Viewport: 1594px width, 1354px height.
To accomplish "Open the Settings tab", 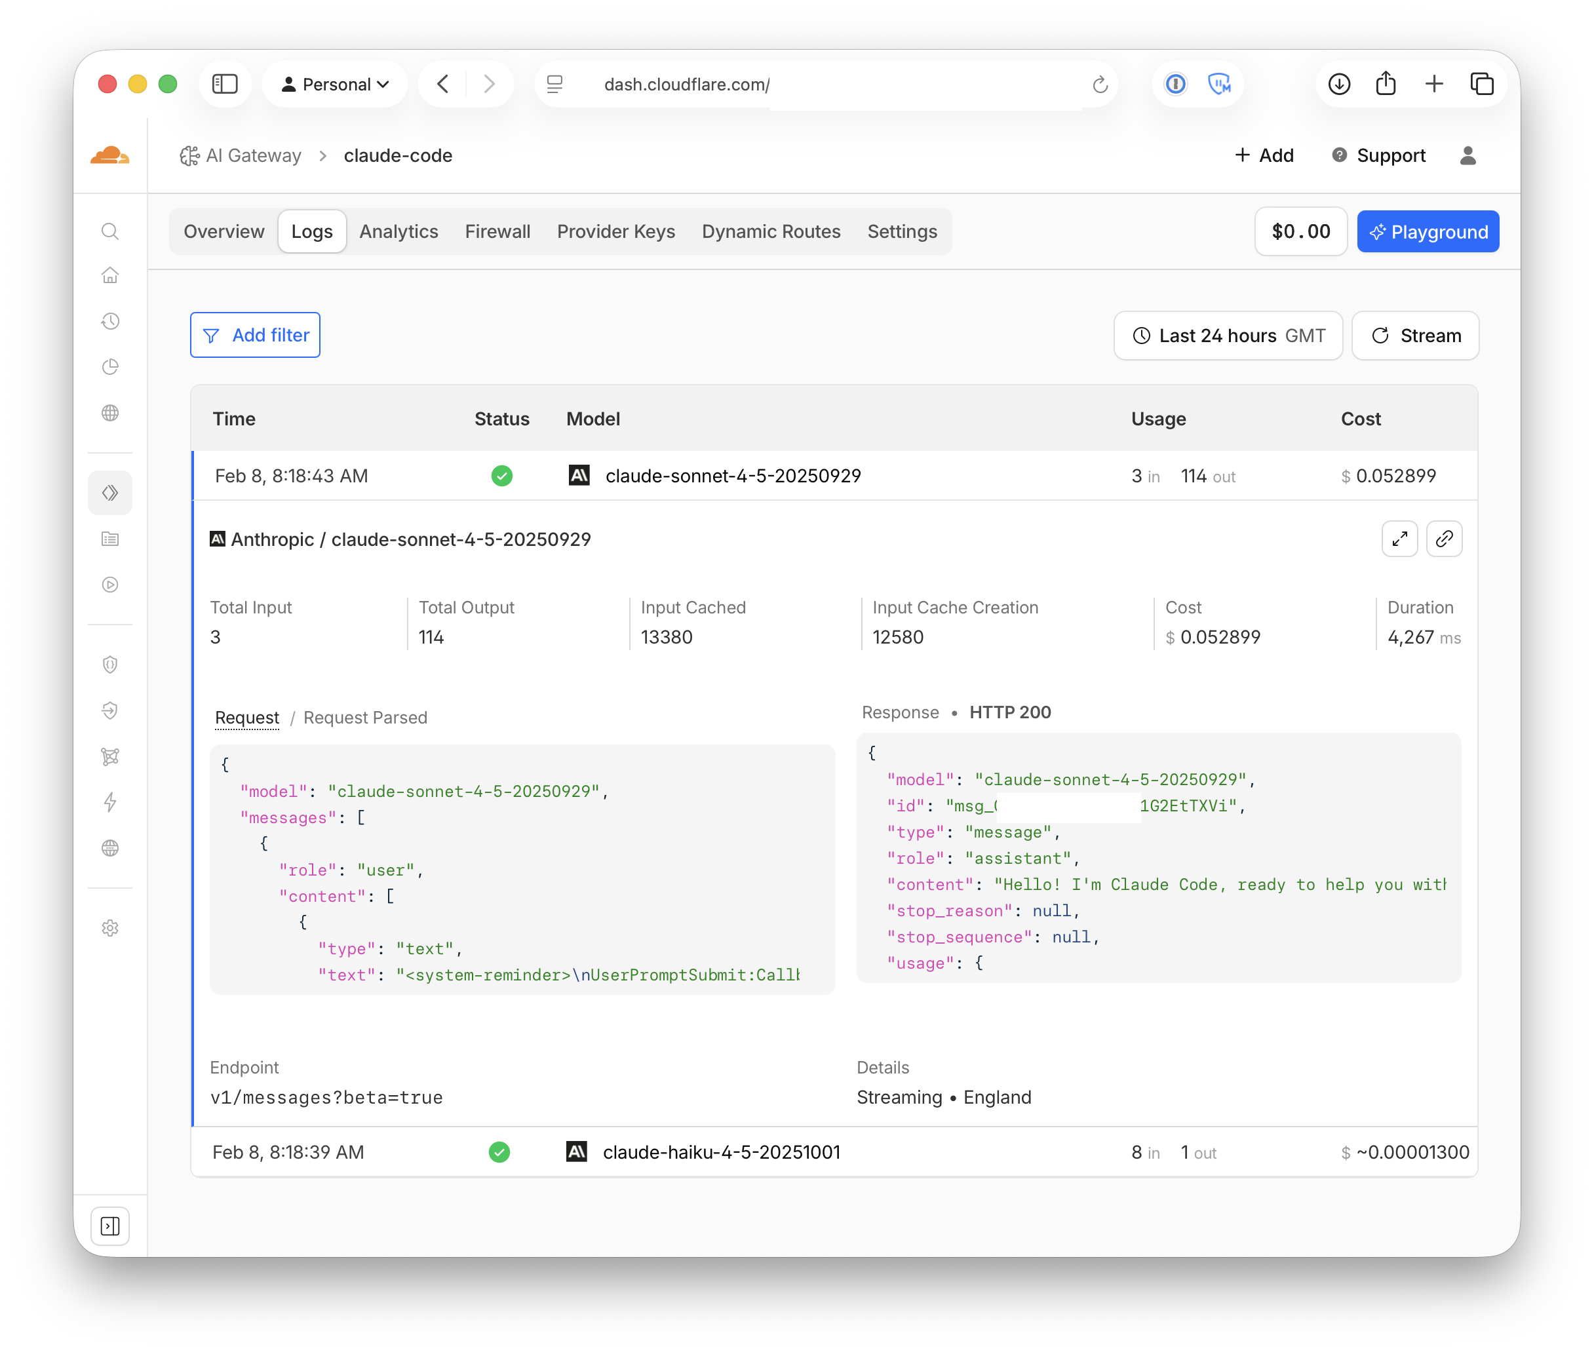I will [902, 231].
